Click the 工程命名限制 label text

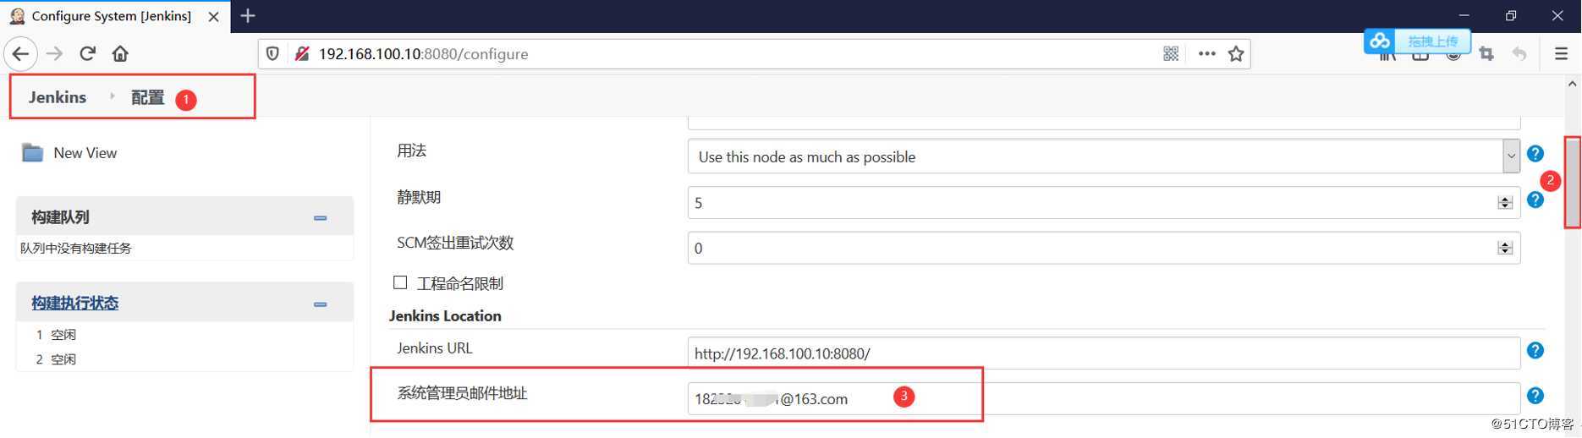pyautogui.click(x=459, y=283)
